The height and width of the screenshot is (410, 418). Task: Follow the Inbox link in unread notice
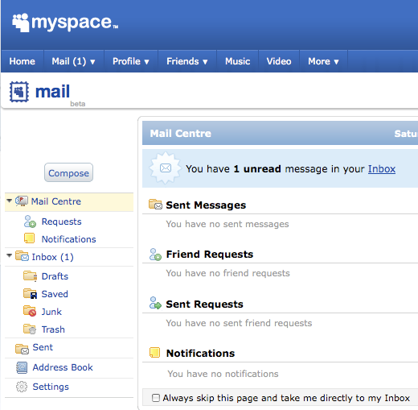pyautogui.click(x=382, y=169)
